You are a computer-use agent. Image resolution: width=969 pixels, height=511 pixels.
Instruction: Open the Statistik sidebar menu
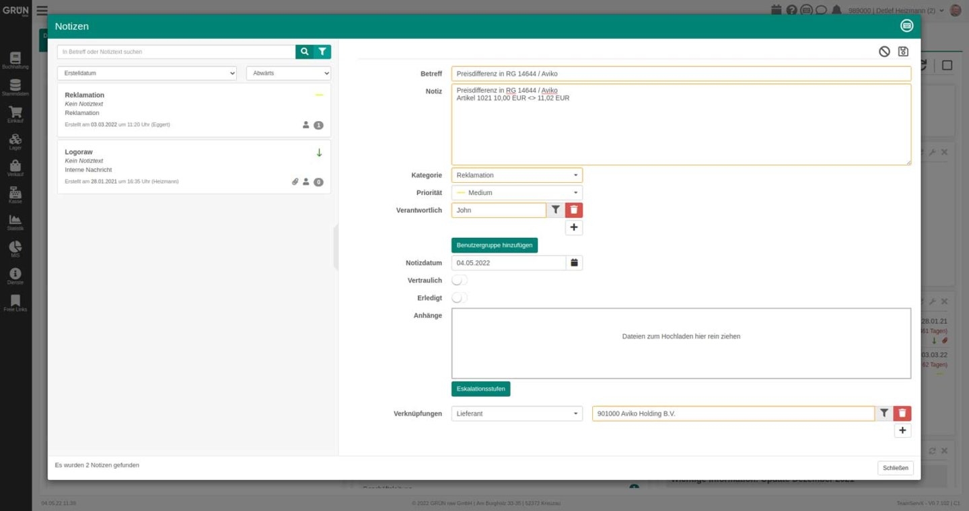point(15,223)
